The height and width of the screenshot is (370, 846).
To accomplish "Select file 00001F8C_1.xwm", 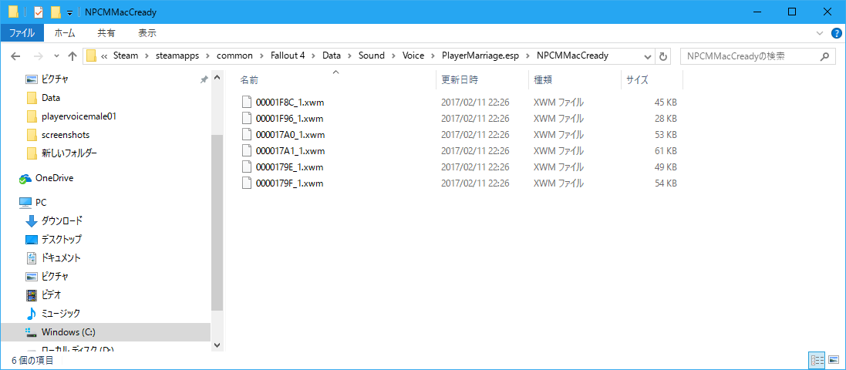I will click(290, 102).
